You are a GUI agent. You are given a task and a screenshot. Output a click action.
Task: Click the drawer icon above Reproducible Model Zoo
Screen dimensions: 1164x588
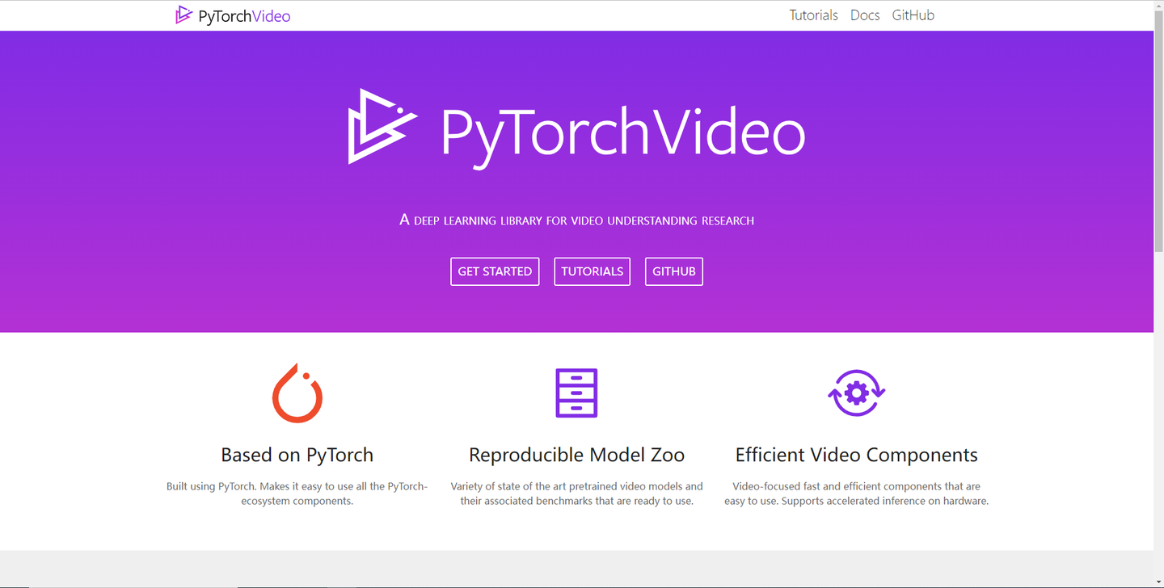coord(576,393)
